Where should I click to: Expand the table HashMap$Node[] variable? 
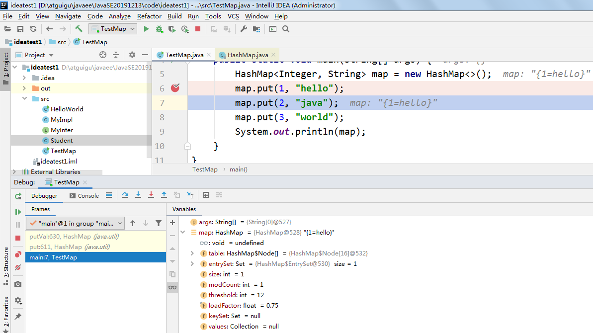click(x=192, y=253)
